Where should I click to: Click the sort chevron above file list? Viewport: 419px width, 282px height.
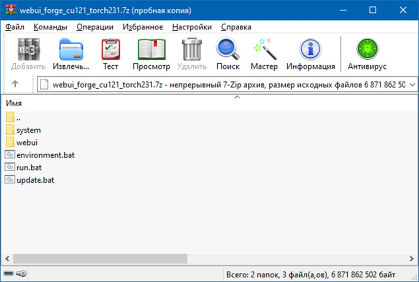[237, 97]
